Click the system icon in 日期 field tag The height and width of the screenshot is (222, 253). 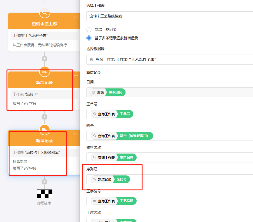click(94, 92)
